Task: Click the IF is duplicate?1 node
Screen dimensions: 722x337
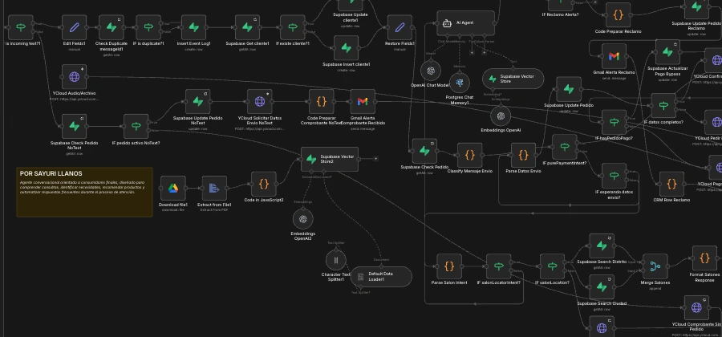Action: 148,27
